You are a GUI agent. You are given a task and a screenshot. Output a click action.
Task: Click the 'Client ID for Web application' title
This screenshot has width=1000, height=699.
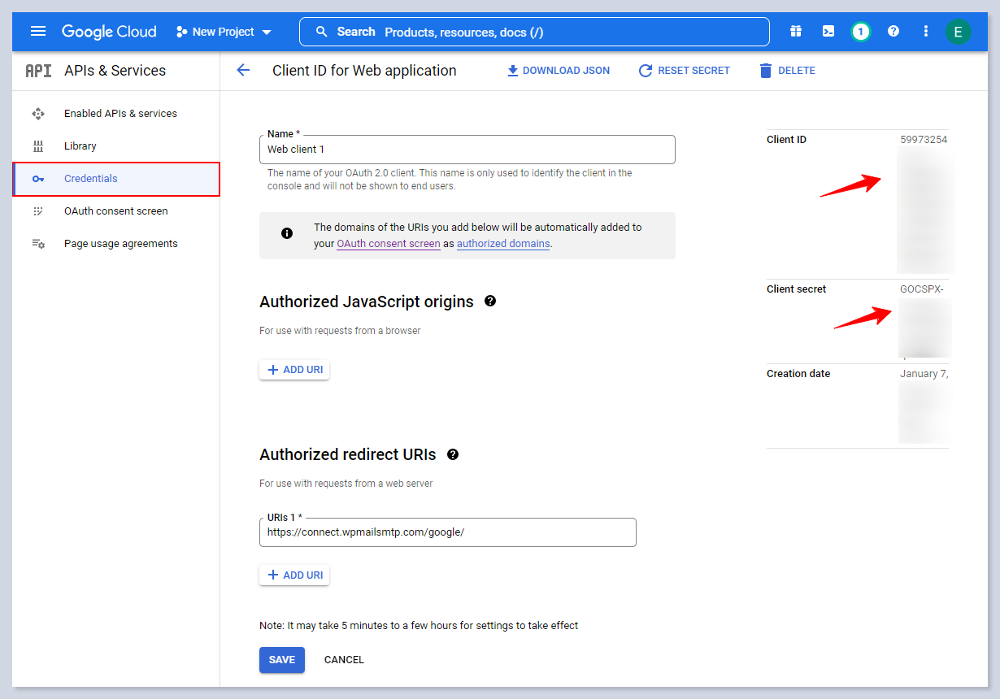tap(364, 71)
